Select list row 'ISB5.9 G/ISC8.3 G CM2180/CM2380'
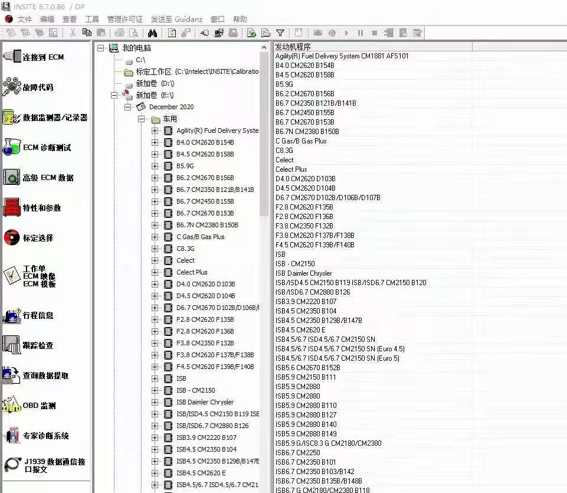Image resolution: width=567 pixels, height=493 pixels. tap(328, 443)
